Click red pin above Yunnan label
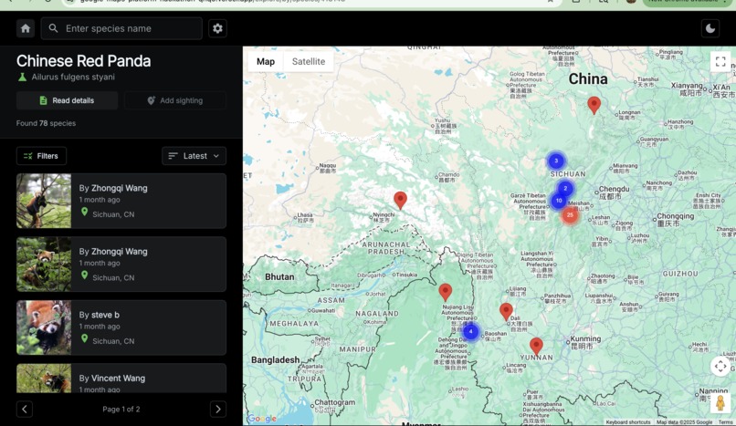 coord(537,347)
